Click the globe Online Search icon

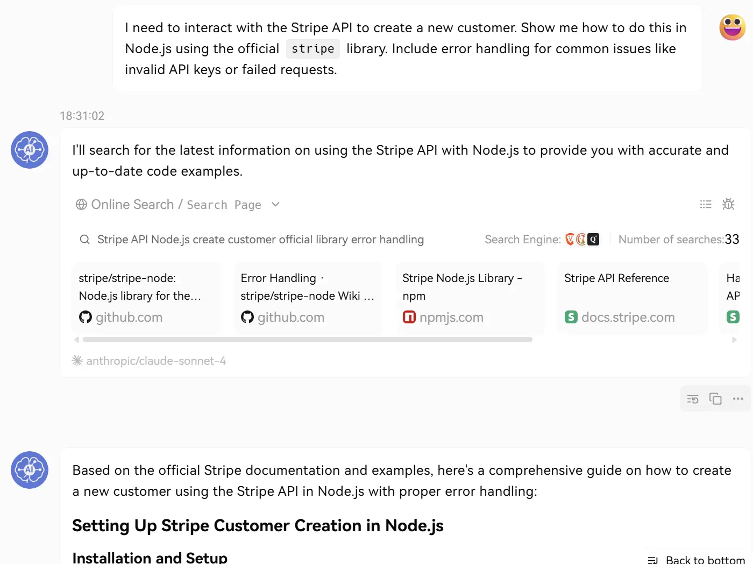81,204
